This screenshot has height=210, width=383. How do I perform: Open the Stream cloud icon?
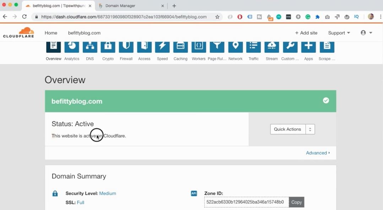point(271,47)
